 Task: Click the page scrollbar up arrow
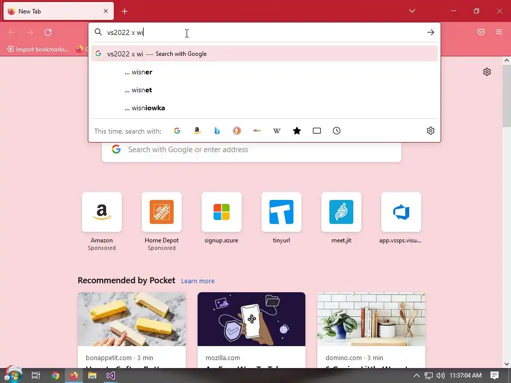[x=507, y=60]
